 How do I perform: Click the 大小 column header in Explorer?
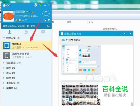[x=91, y=22]
